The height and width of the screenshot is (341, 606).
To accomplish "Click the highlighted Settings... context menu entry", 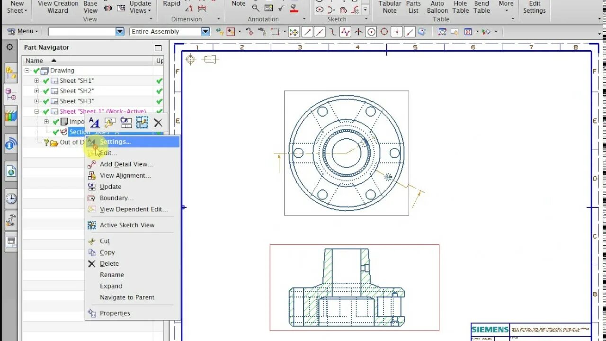I will 133,142.
